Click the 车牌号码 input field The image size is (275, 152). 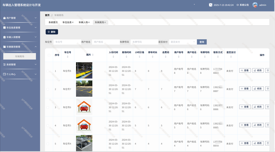click(144, 42)
